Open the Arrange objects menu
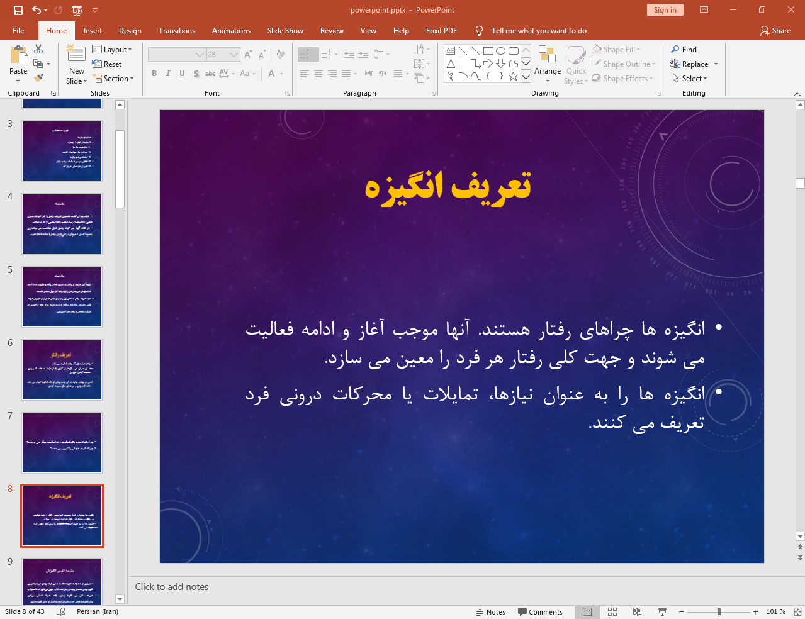 [x=547, y=65]
